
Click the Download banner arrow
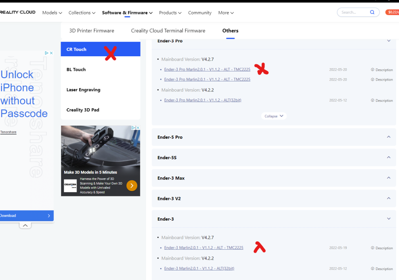click(x=49, y=216)
